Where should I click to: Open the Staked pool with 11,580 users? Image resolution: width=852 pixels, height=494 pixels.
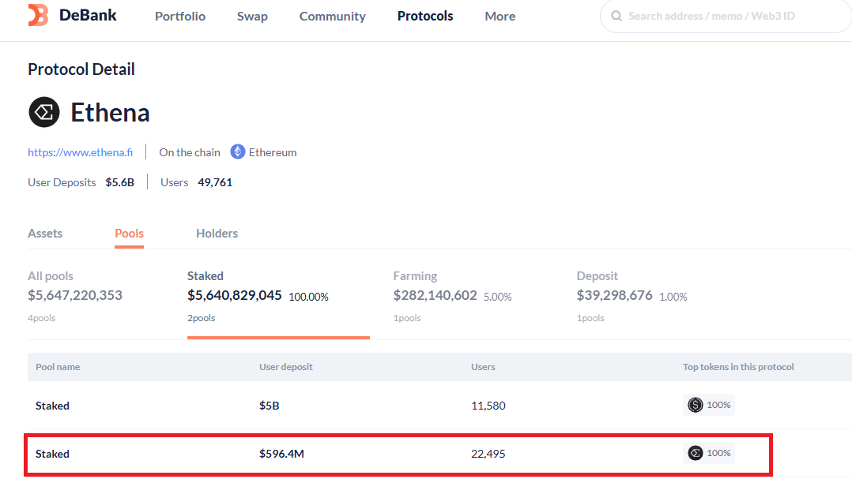point(52,406)
